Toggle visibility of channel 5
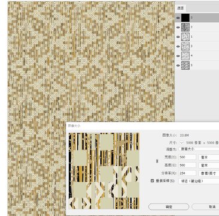 [178, 65]
